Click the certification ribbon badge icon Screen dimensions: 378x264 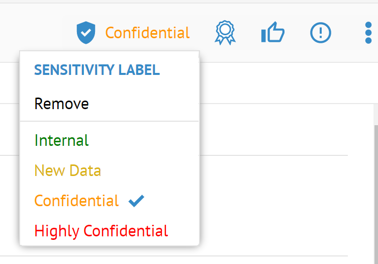tap(224, 34)
